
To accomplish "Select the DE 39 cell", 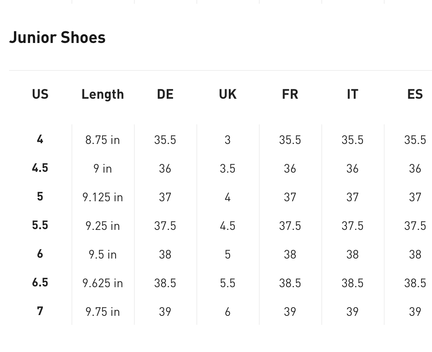I will coord(165,312).
